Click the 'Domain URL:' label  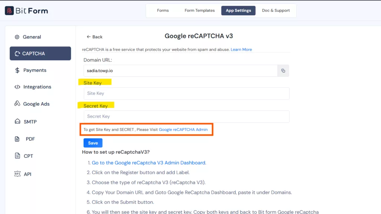click(x=98, y=60)
